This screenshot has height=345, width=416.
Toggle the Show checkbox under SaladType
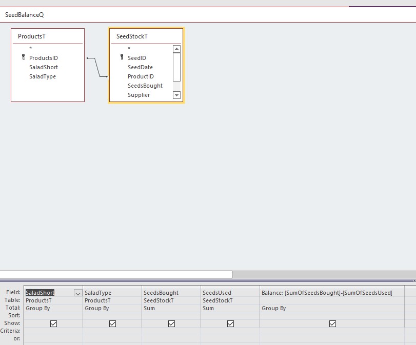(112, 323)
